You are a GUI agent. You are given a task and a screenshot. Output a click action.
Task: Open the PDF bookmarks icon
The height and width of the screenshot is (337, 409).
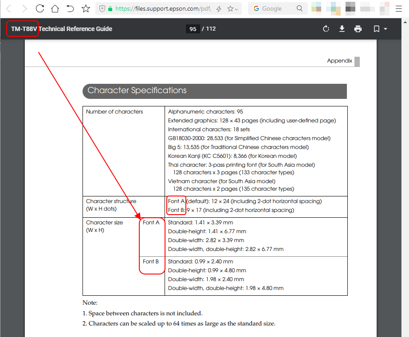click(x=376, y=29)
